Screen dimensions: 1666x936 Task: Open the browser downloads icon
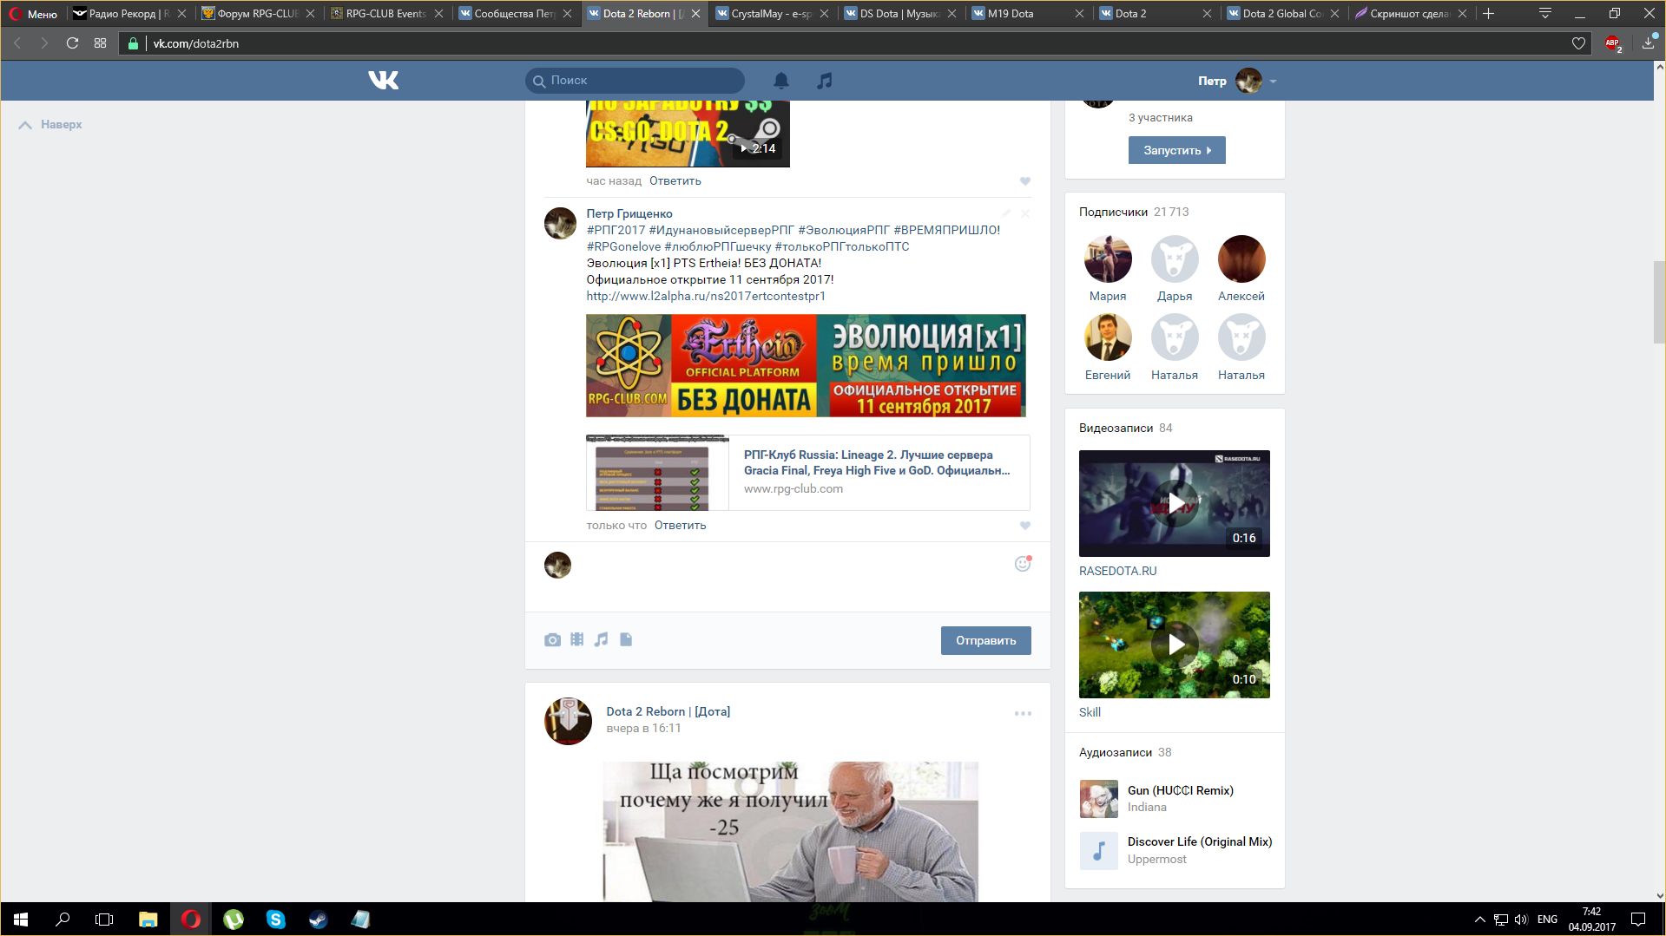pyautogui.click(x=1648, y=43)
